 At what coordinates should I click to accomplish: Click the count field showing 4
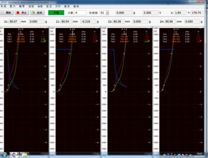[x=80, y=13]
